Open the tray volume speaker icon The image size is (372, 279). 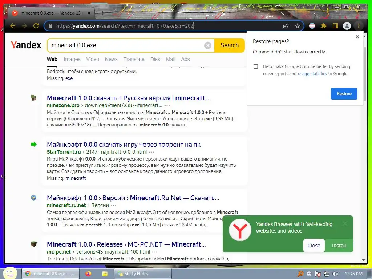click(x=335, y=274)
